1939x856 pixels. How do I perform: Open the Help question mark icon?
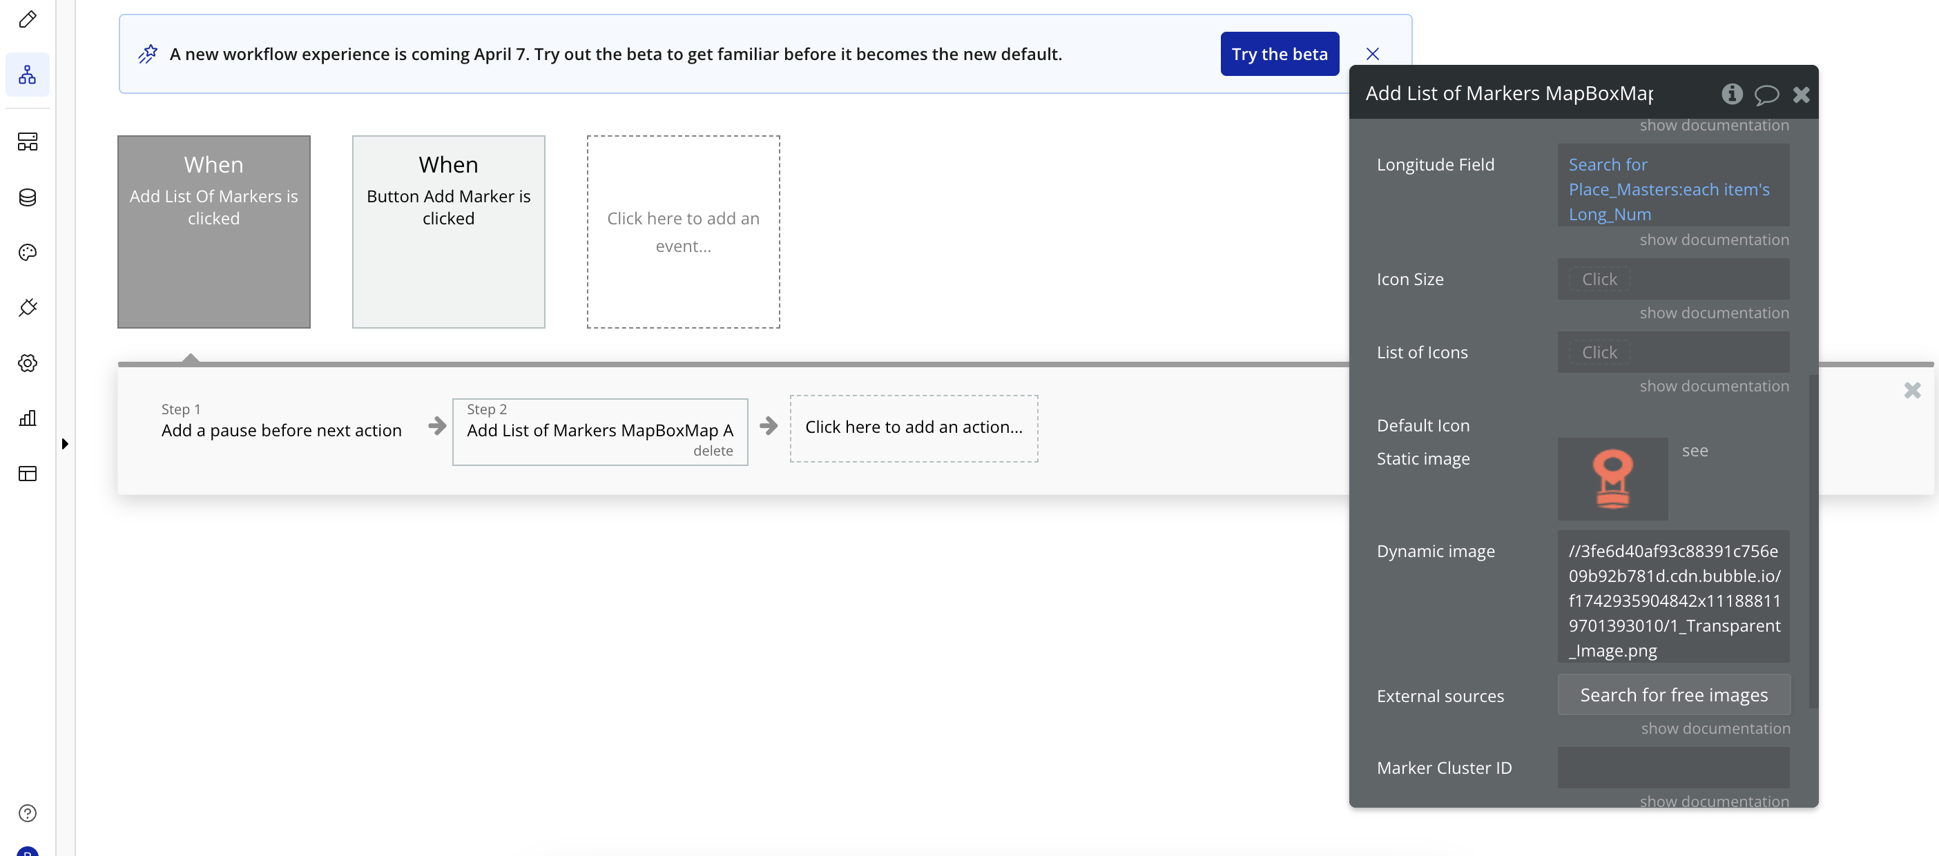pos(28,813)
